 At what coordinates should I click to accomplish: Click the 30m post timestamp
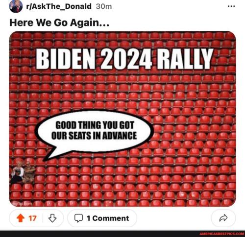104,6
